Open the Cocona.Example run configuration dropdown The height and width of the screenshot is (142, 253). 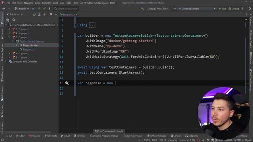tap(197, 9)
